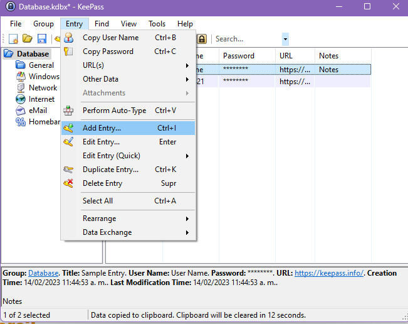Image resolution: width=408 pixels, height=324 pixels.
Task: Click the Lock Workspace padlock icon
Action: coord(202,39)
